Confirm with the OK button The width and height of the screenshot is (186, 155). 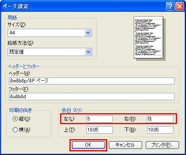[89, 145]
